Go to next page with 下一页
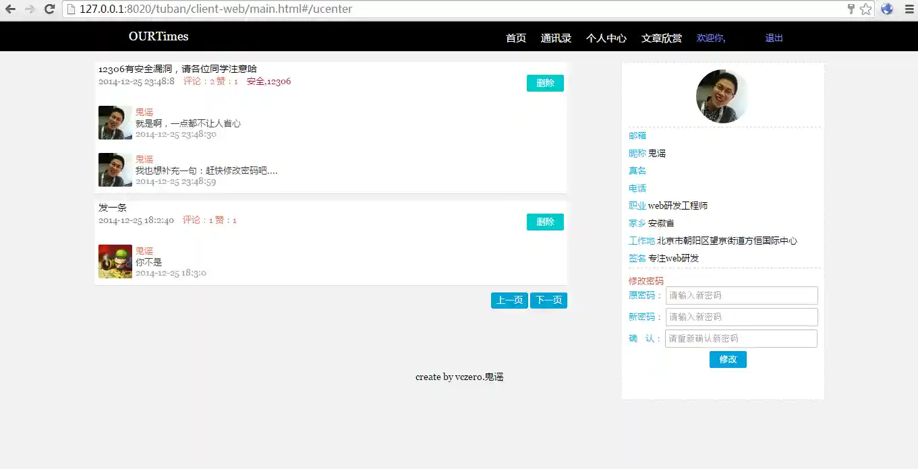Screen dimensions: 918x469 [548, 301]
